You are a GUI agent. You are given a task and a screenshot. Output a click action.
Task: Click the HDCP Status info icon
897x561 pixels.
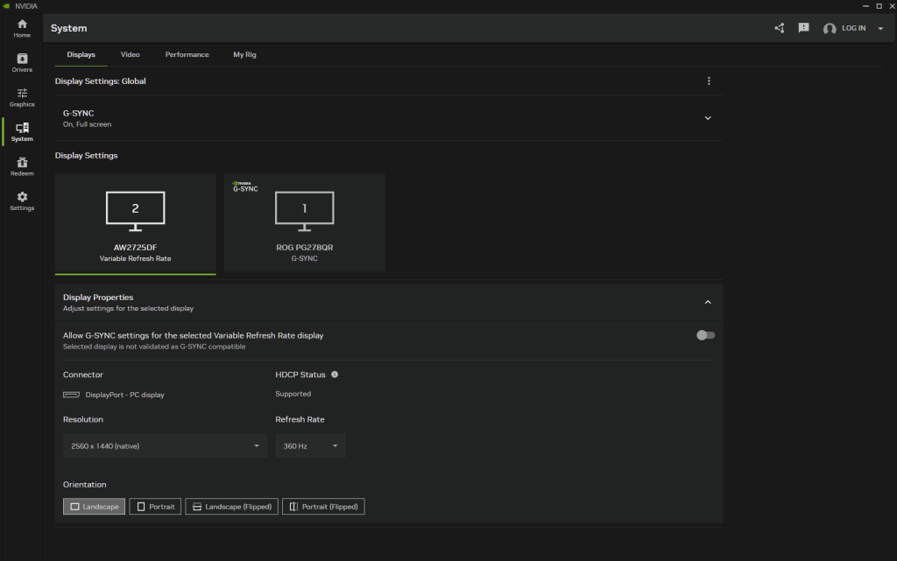click(334, 375)
